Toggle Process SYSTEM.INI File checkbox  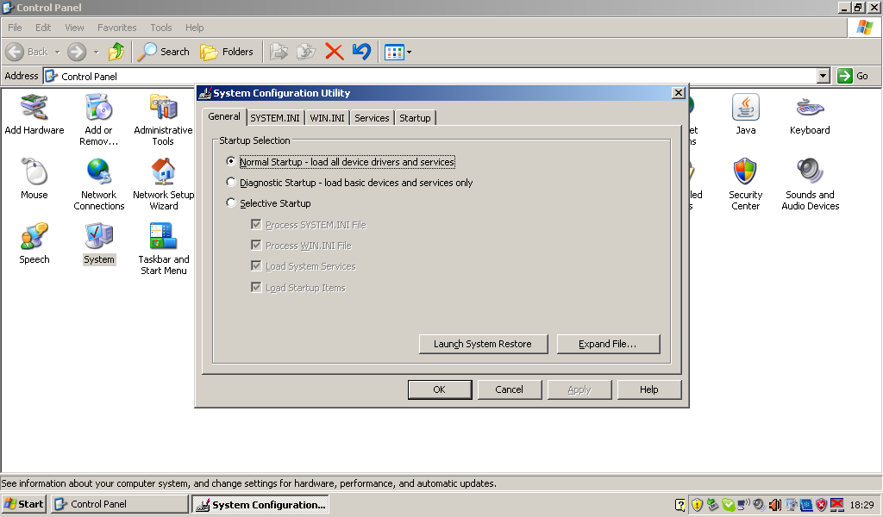pyautogui.click(x=256, y=225)
